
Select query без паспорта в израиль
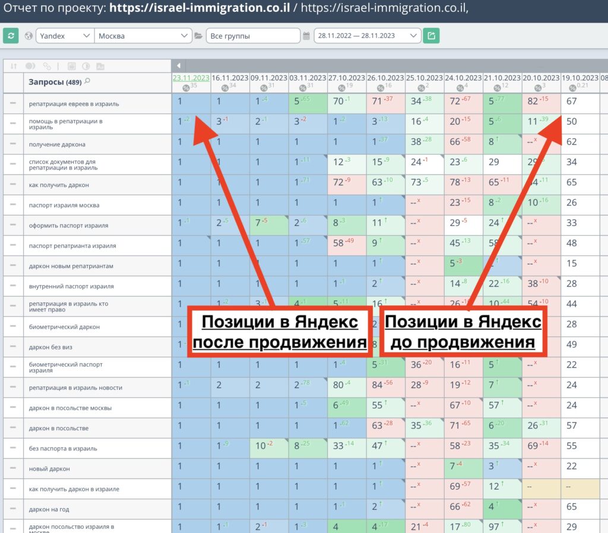pyautogui.click(x=63, y=449)
